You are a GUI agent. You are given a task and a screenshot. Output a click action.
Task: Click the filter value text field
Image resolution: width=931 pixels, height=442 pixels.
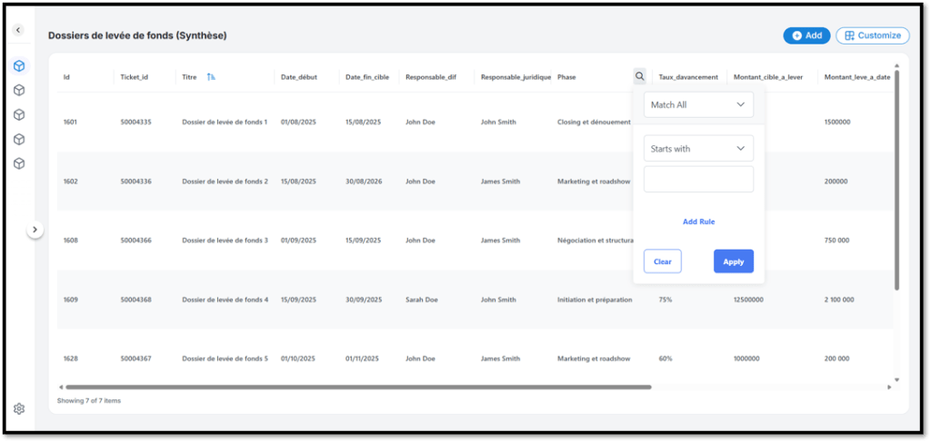697,180
